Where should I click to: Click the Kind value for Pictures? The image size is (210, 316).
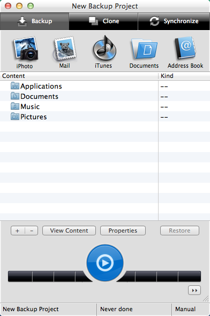(x=164, y=117)
